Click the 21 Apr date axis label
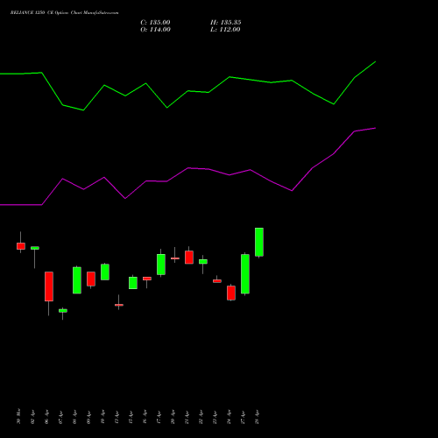Screen dimensions: 438x438 point(187,417)
